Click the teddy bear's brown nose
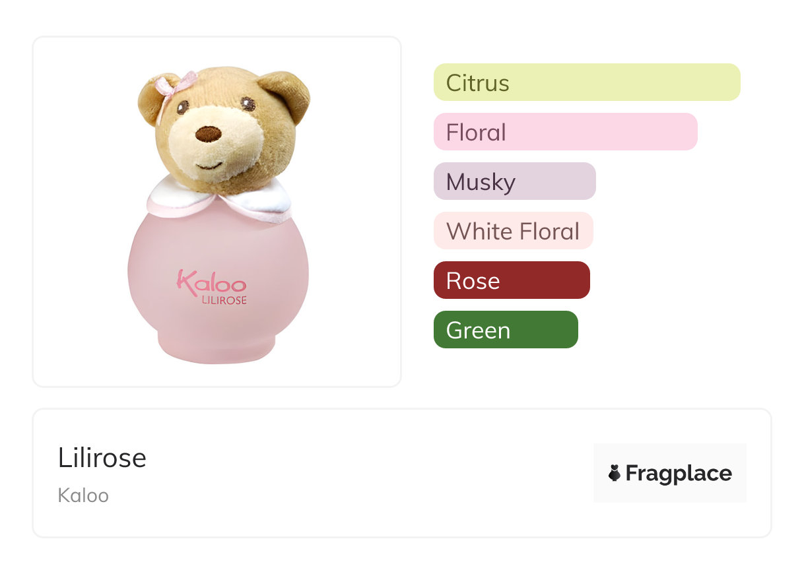This screenshot has height=570, width=804. click(x=209, y=134)
